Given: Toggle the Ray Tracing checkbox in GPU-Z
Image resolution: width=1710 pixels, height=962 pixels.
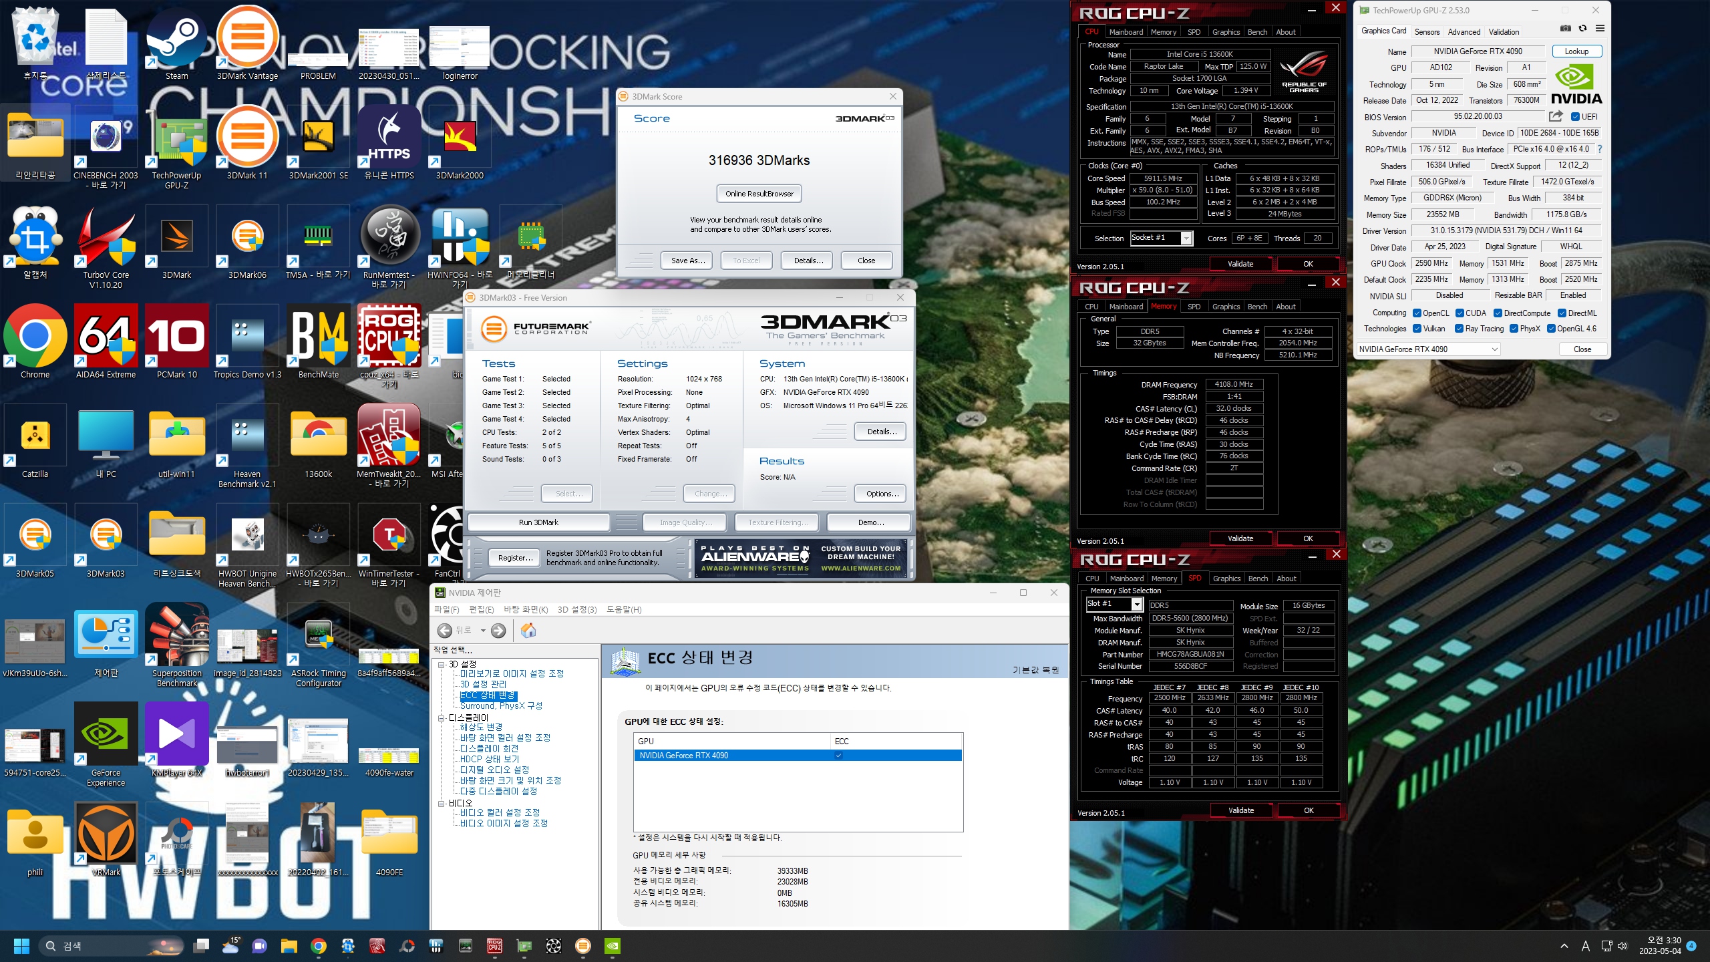Looking at the screenshot, I should tap(1459, 328).
